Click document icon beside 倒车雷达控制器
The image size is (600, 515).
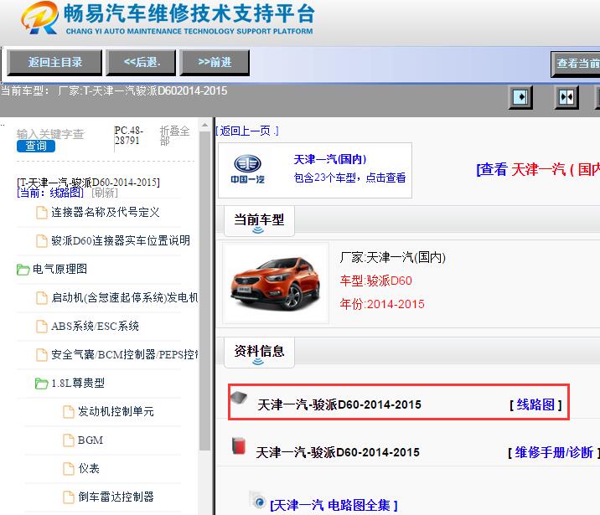click(69, 497)
